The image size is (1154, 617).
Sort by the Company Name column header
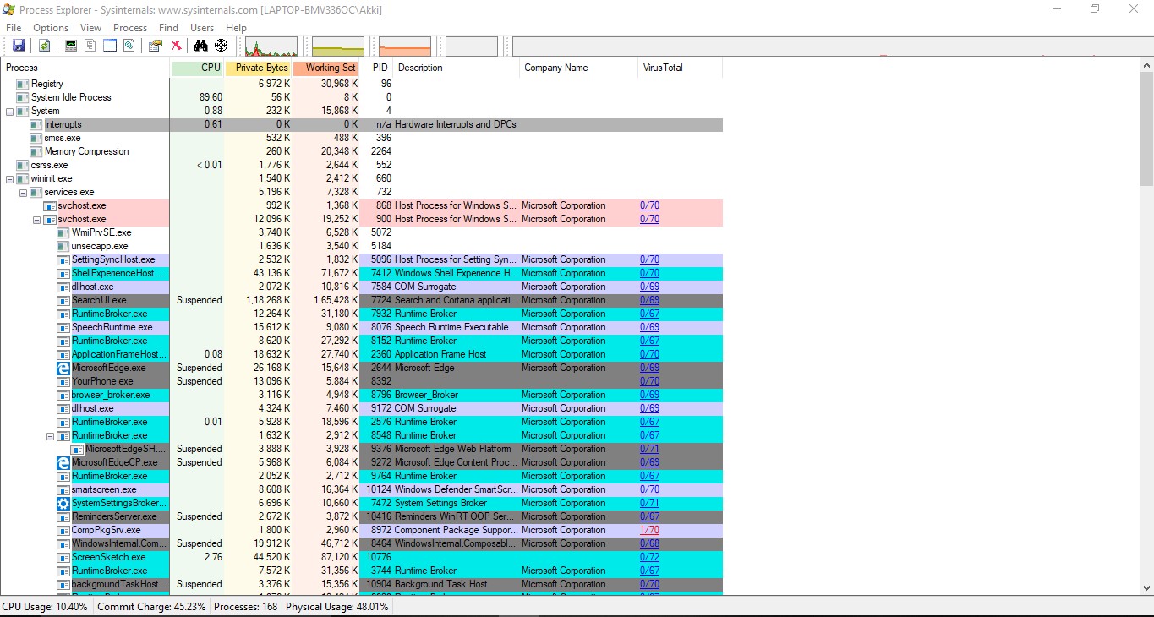[579, 68]
